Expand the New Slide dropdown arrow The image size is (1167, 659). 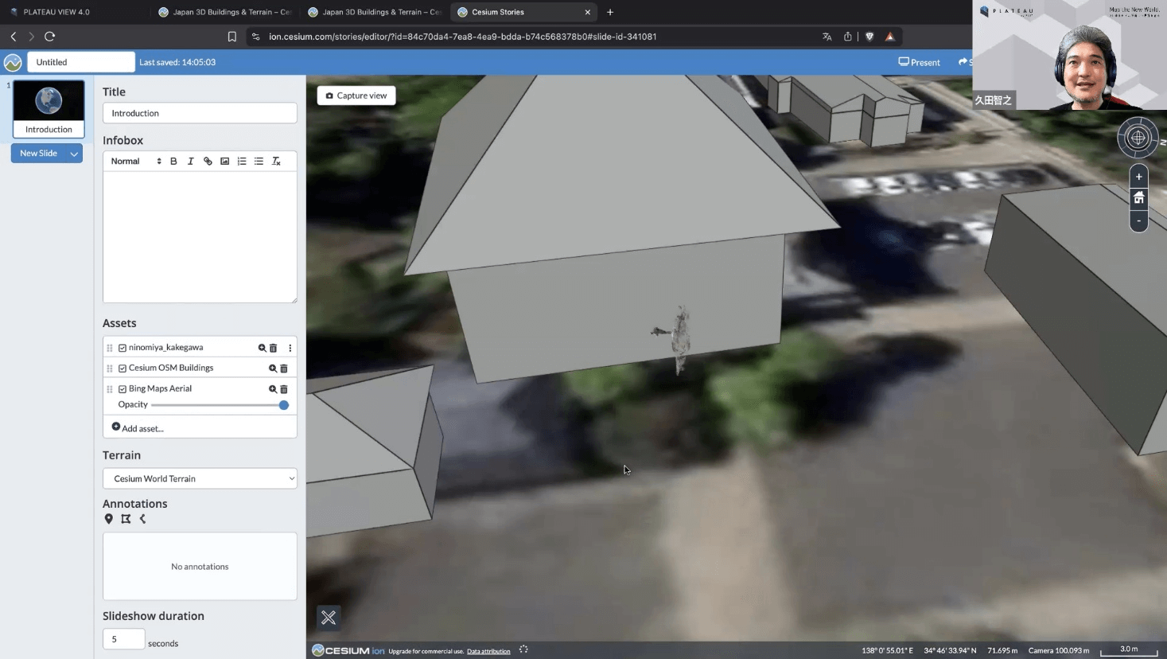point(74,154)
